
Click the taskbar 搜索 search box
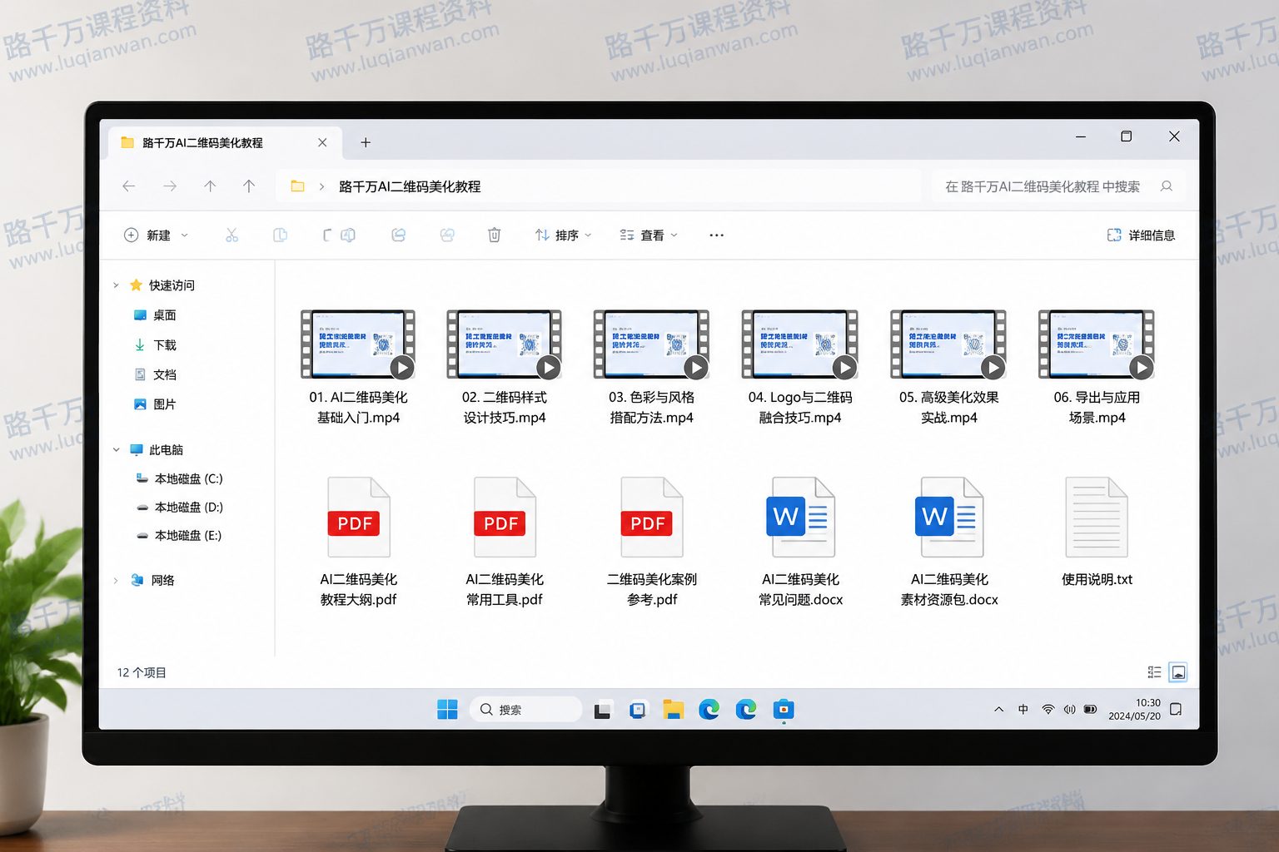[x=525, y=710]
